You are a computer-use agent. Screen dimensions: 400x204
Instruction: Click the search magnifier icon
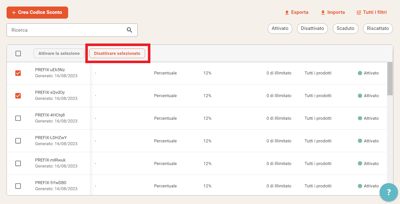pos(129,30)
